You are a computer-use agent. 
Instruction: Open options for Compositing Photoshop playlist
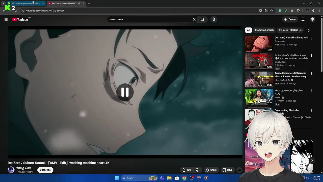311,111
